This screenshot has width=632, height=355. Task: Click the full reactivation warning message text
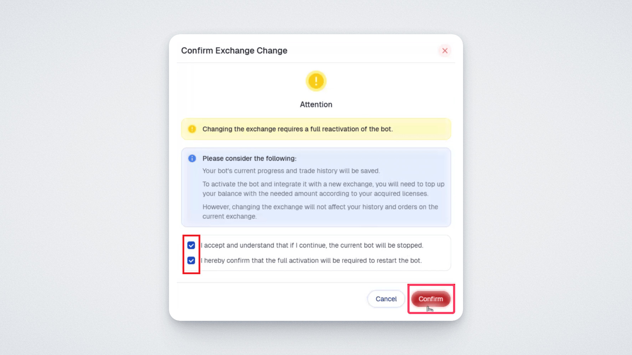(x=297, y=129)
